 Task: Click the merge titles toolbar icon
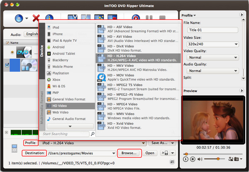click(x=112, y=17)
